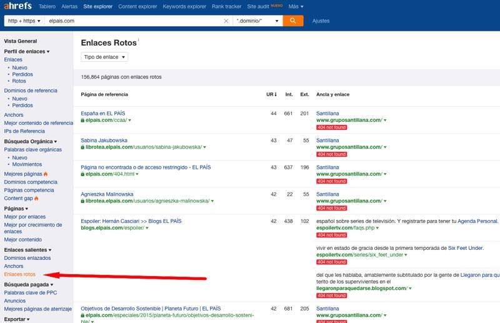Click the orange search magnifier button
This screenshot has height=323, width=500.
[x=292, y=21]
